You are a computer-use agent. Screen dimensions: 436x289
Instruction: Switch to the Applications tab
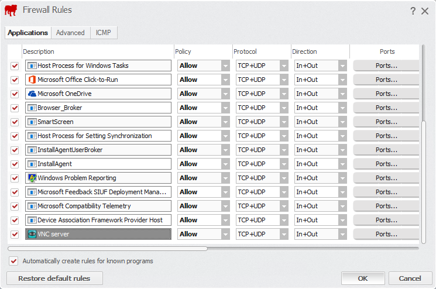[x=28, y=33]
